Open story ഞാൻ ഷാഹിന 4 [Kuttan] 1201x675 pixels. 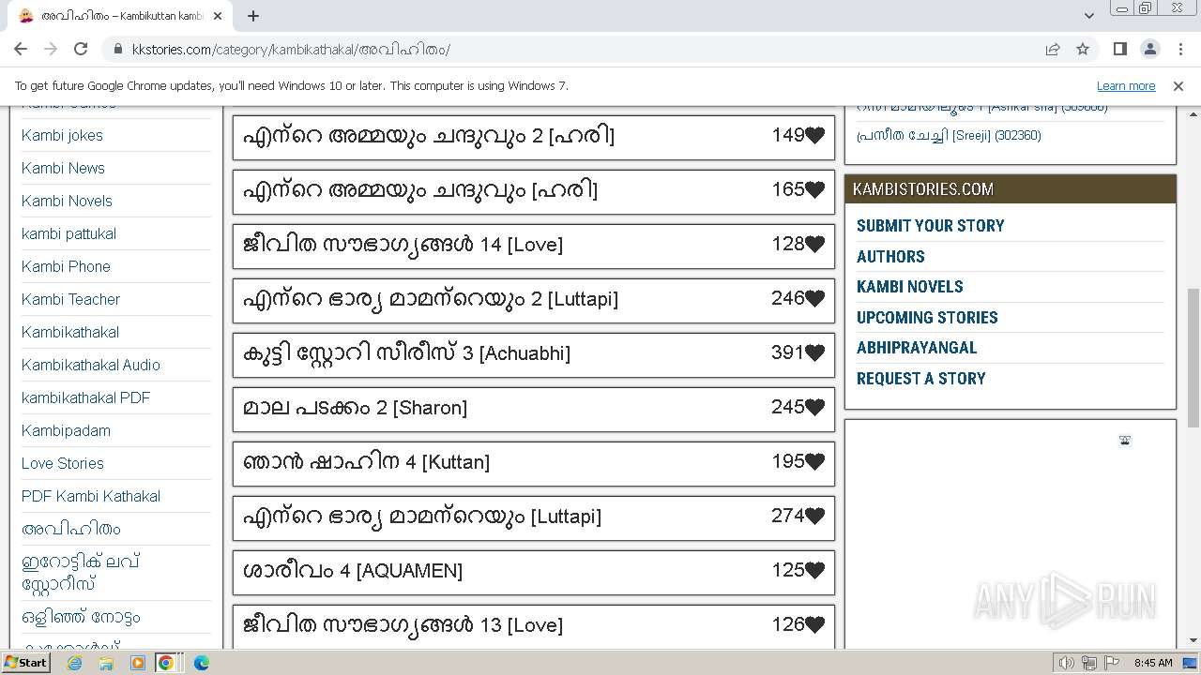[366, 462]
